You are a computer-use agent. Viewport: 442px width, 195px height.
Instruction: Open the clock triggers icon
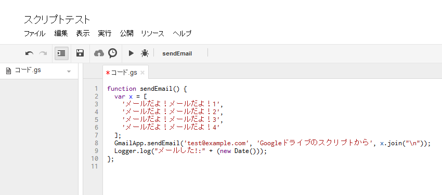click(112, 53)
